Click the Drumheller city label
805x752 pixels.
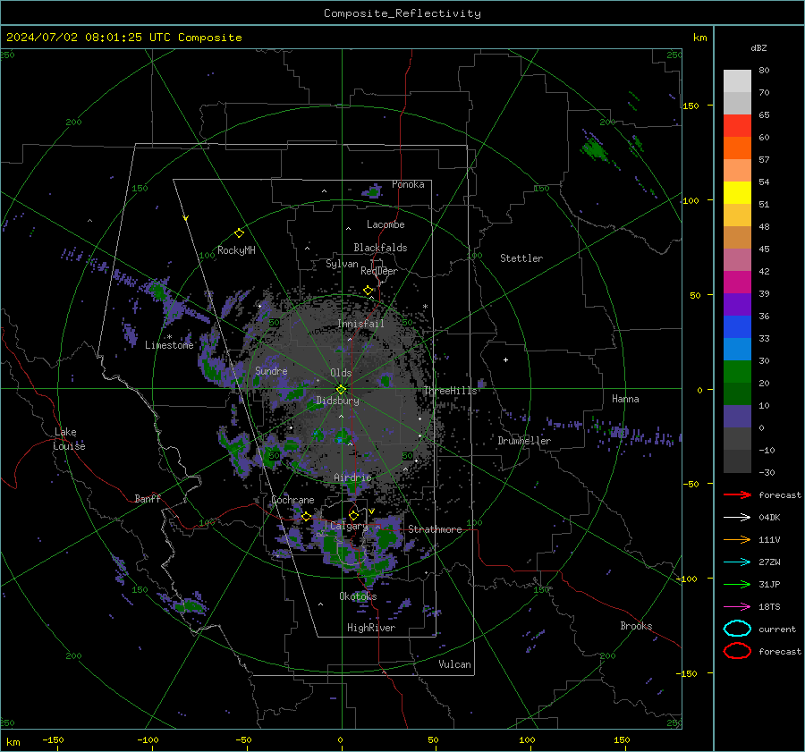coord(523,441)
